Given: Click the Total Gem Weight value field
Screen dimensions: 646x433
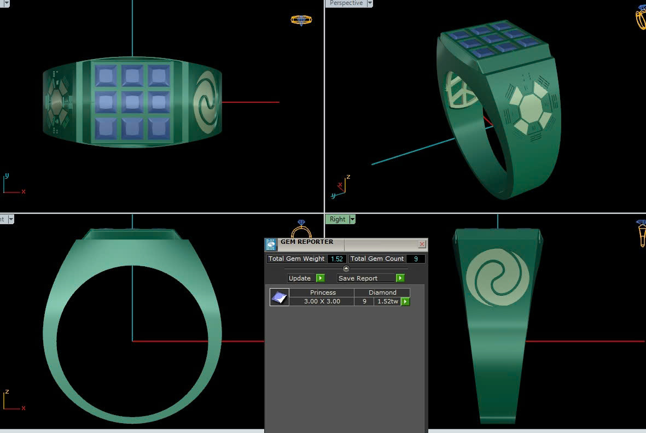Looking at the screenshot, I should (x=336, y=259).
